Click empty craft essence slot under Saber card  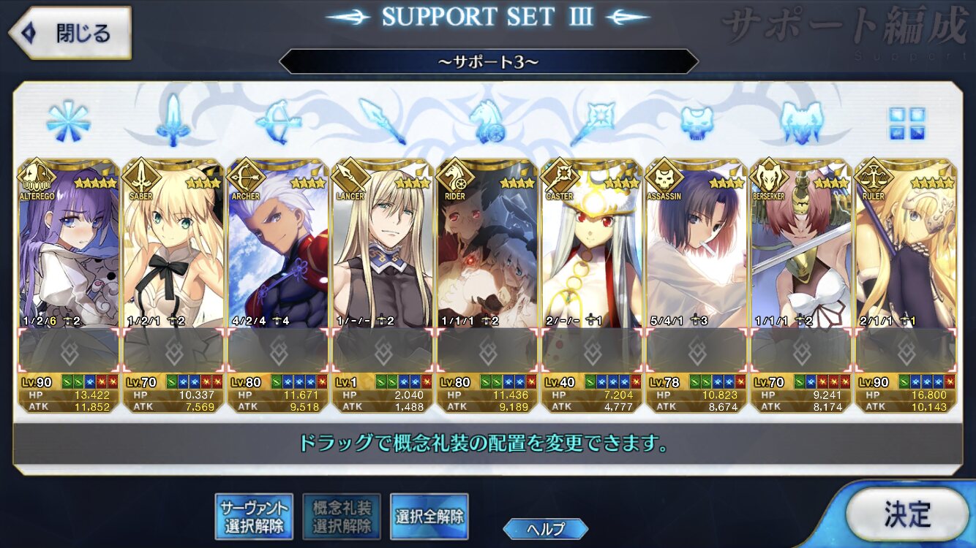click(173, 351)
